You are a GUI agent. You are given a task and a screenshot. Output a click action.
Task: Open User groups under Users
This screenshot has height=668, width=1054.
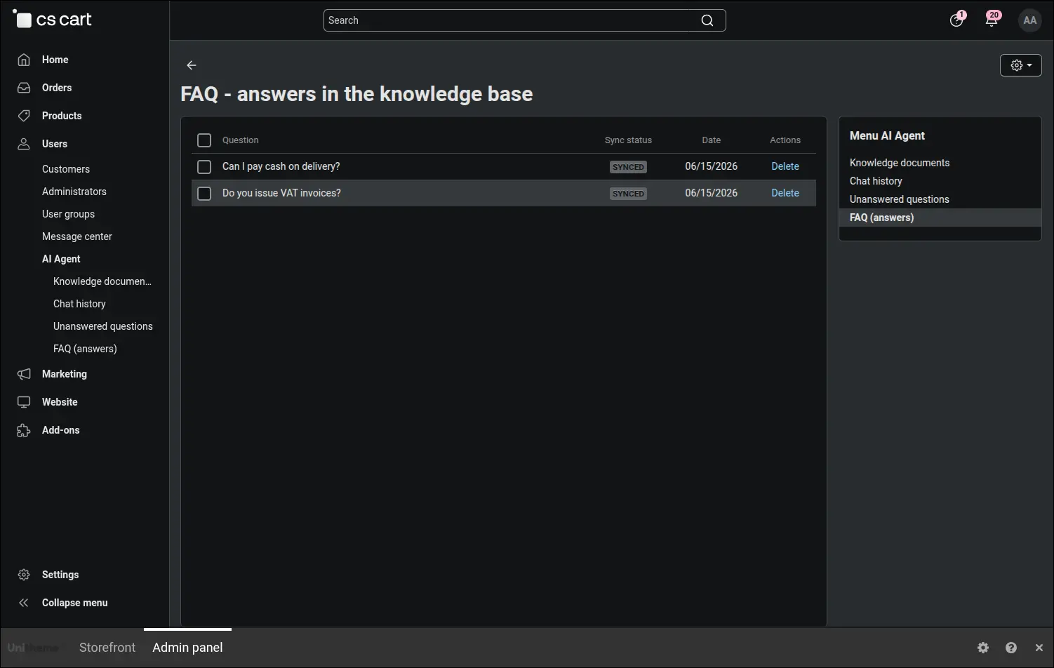(68, 214)
